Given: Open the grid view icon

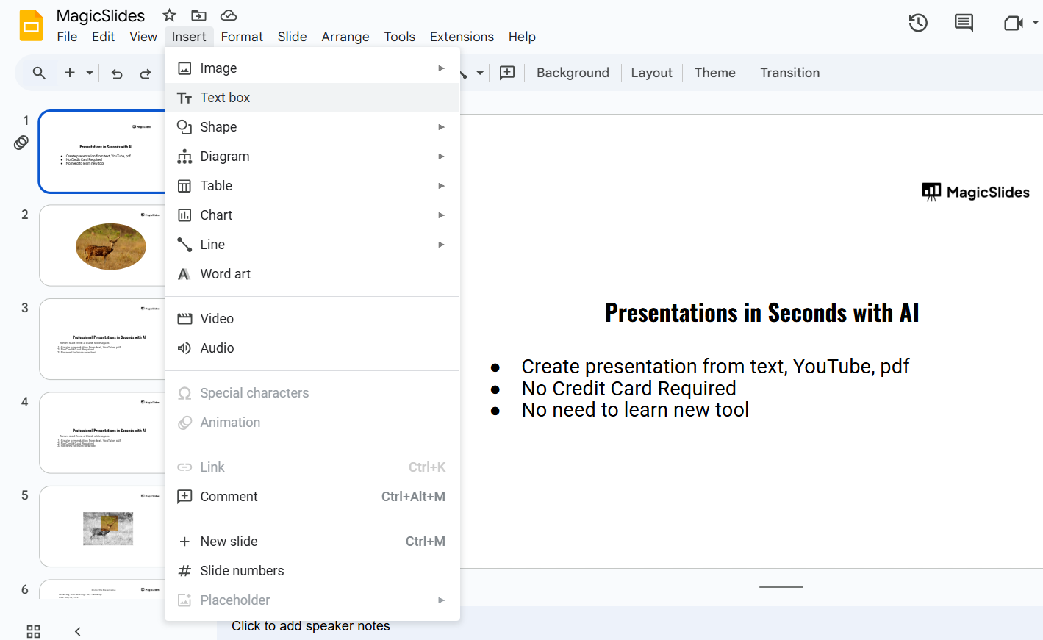Looking at the screenshot, I should [34, 631].
